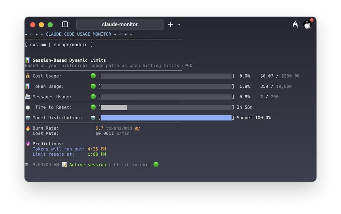This screenshot has height=214, width=341.
Task: Click the robot icon next to the blue bar
Action: [93, 118]
